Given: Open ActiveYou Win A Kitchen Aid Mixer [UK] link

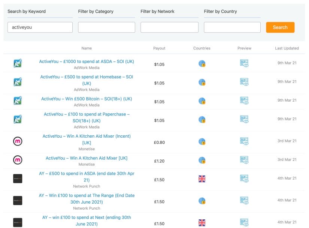Looking at the screenshot, I should point(87,158).
